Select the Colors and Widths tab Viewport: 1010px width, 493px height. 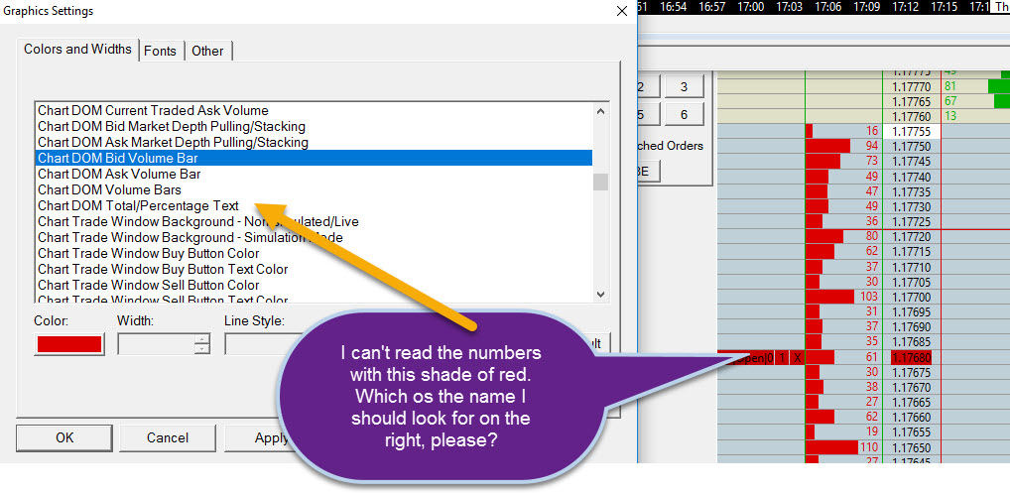tap(77, 49)
